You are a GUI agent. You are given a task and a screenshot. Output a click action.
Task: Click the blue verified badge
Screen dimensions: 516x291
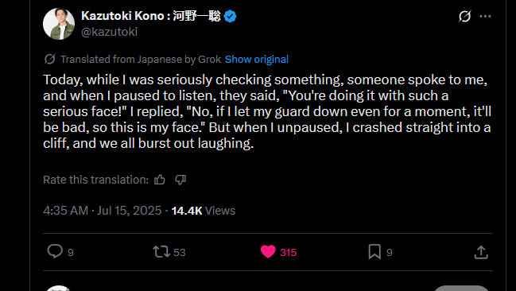coord(230,16)
